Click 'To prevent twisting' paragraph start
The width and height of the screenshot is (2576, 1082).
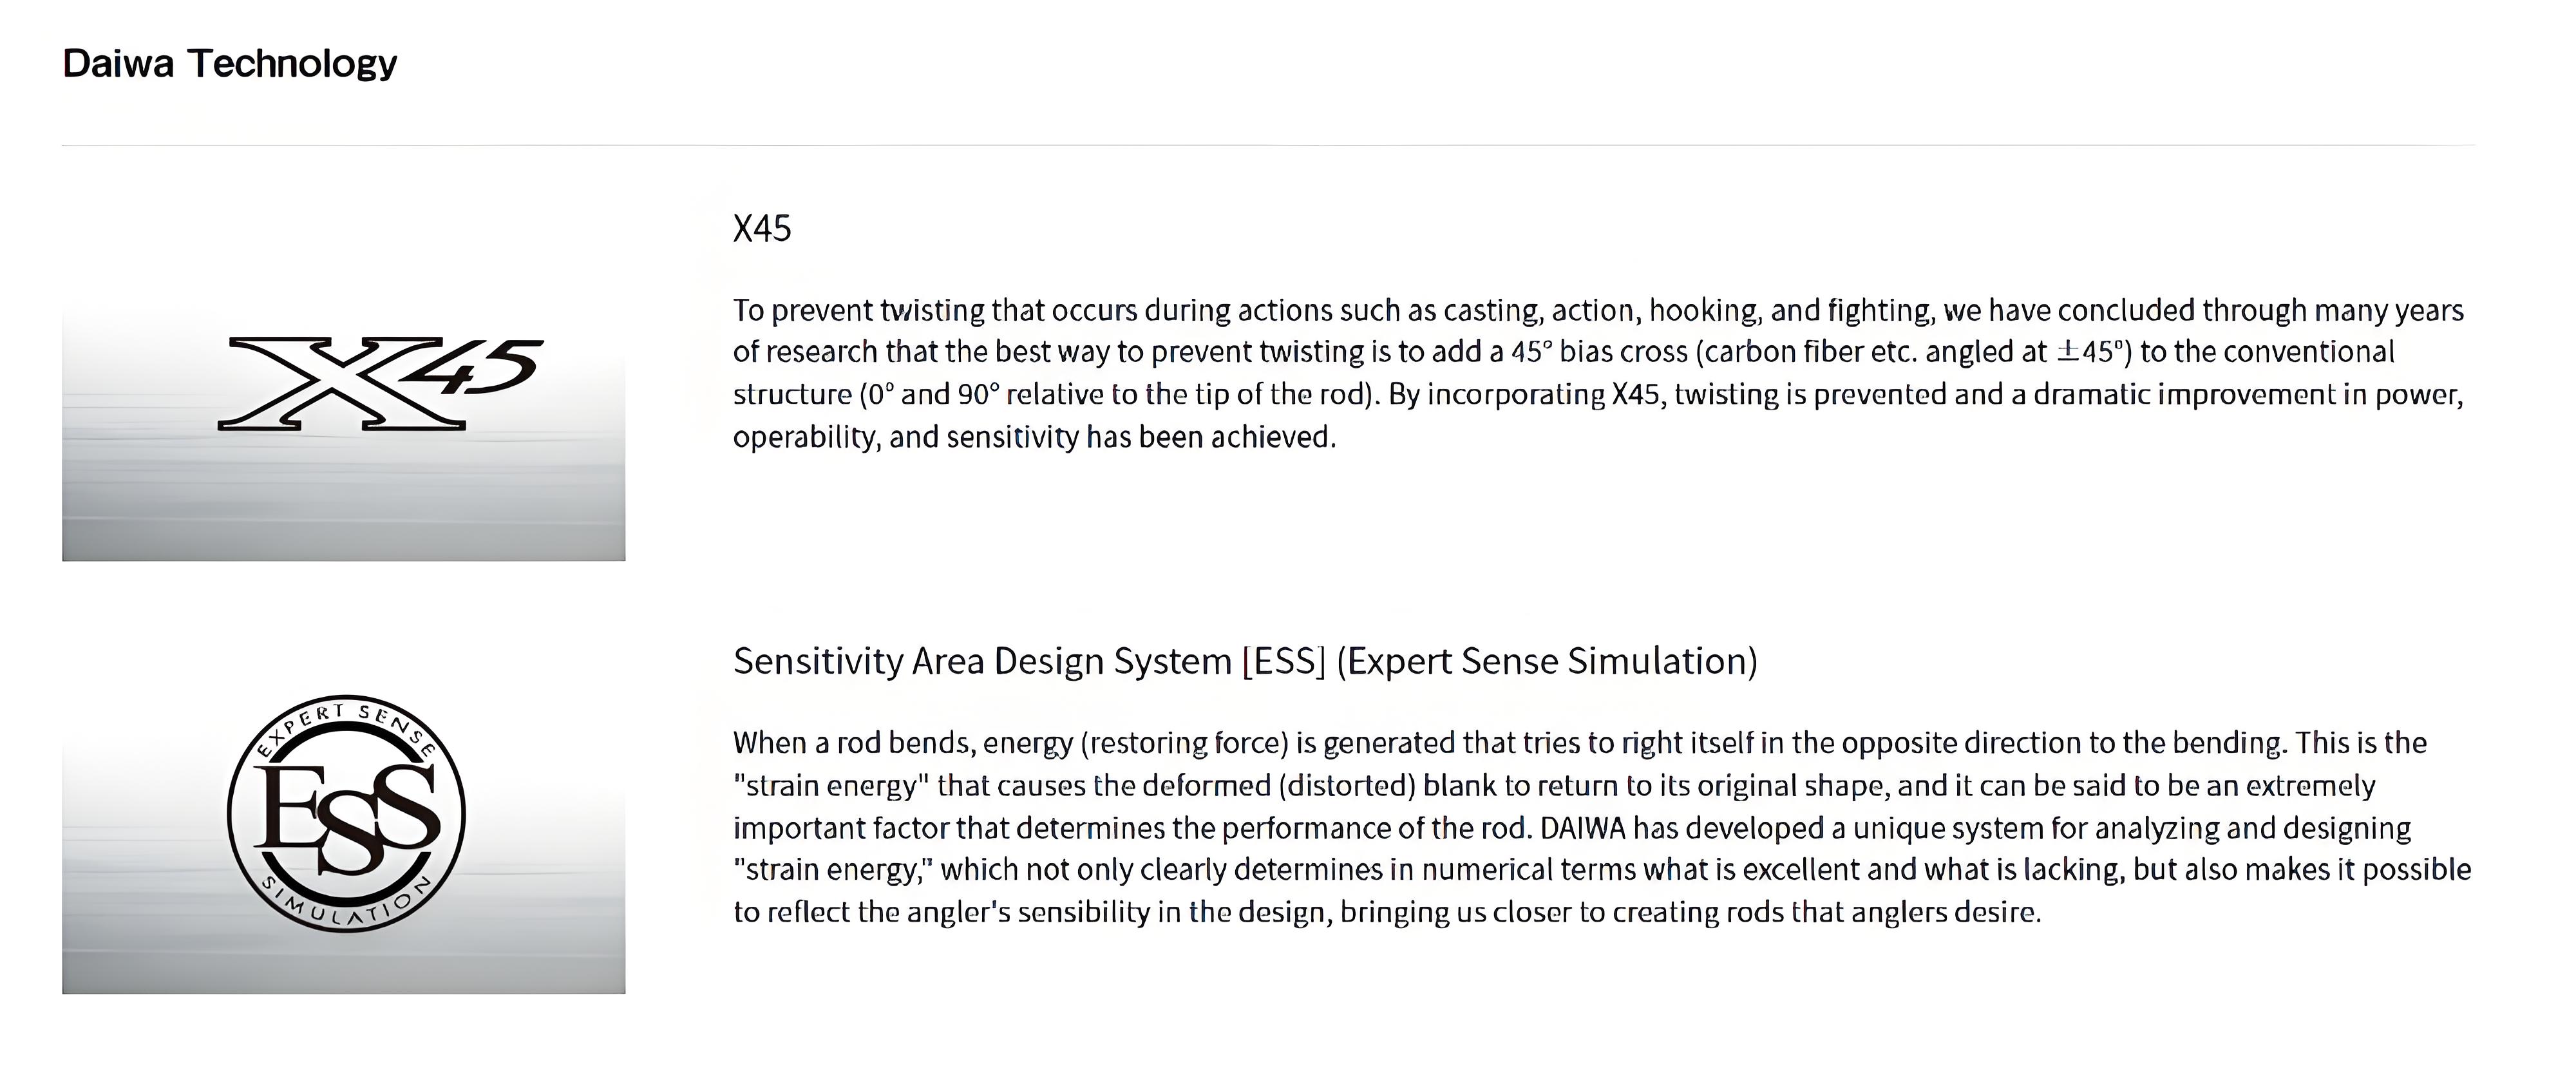(x=858, y=310)
